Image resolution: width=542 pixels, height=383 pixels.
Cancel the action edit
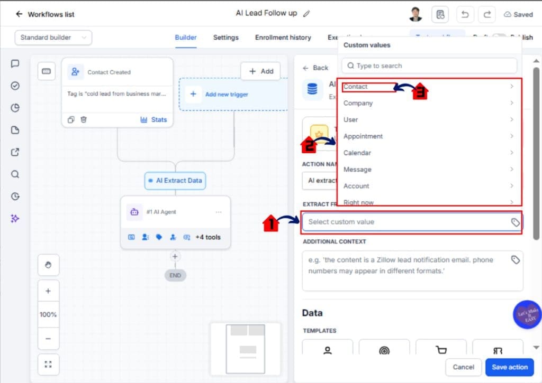pyautogui.click(x=463, y=367)
